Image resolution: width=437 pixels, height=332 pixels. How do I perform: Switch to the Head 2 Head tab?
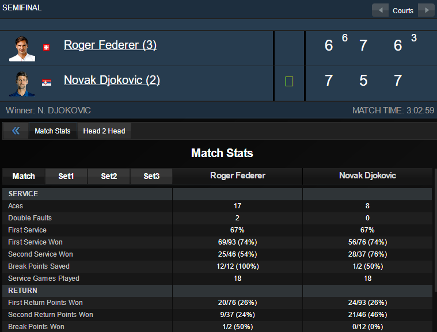[x=104, y=131]
